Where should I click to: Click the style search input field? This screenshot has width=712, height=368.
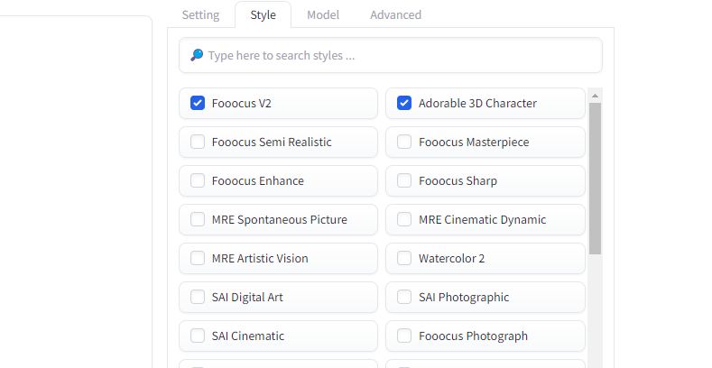tap(391, 55)
